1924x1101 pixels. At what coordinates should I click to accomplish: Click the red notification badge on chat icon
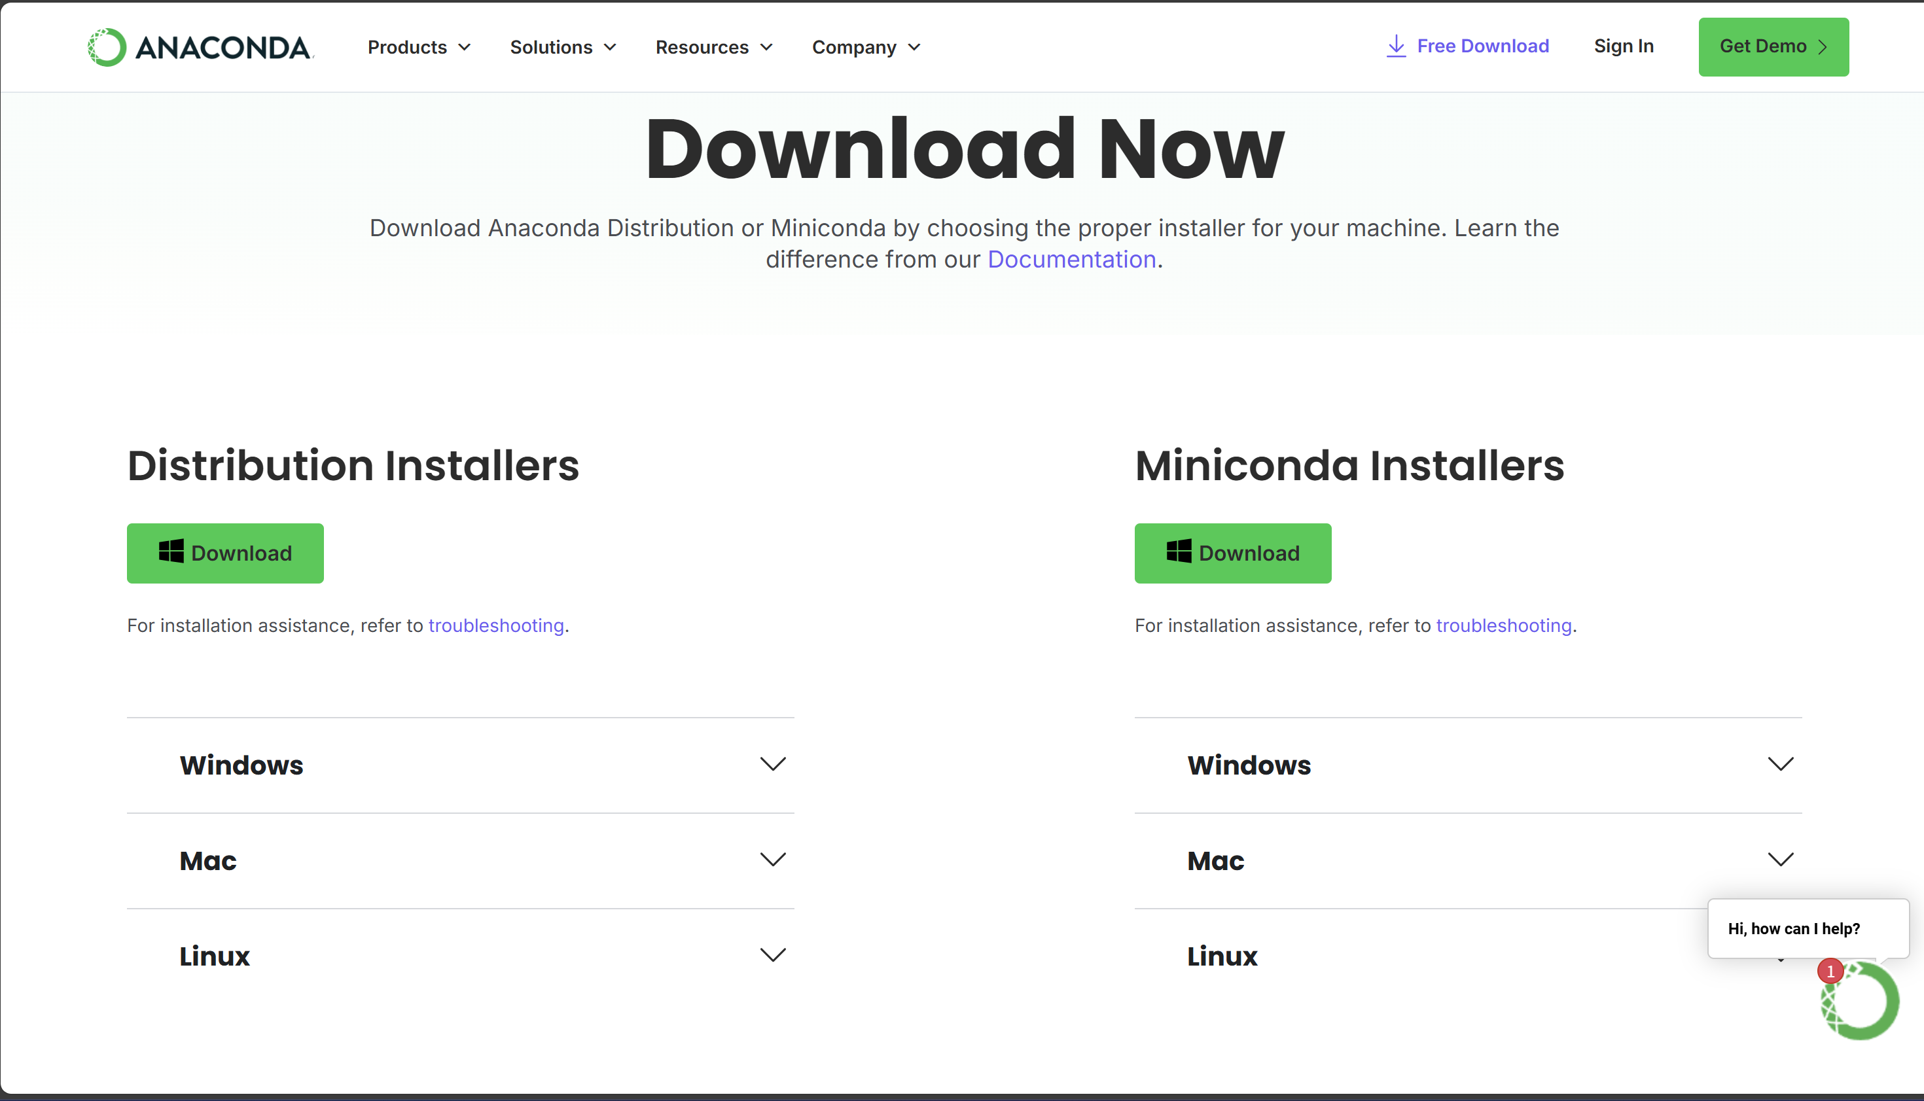point(1830,971)
